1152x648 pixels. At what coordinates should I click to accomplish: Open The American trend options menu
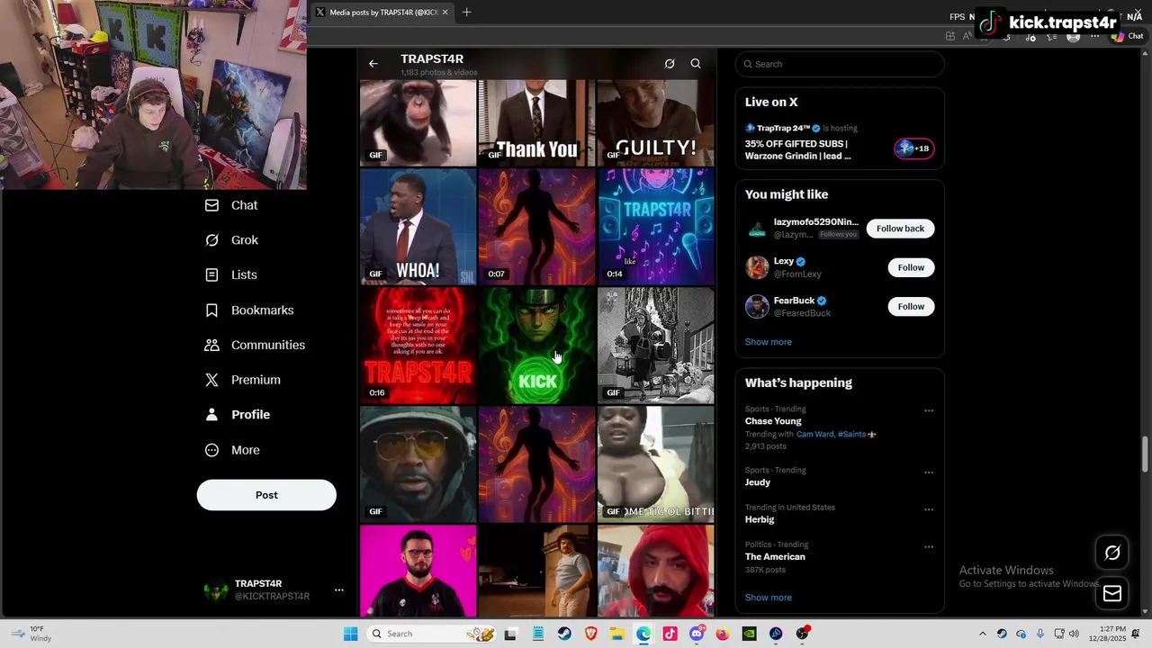(x=929, y=547)
